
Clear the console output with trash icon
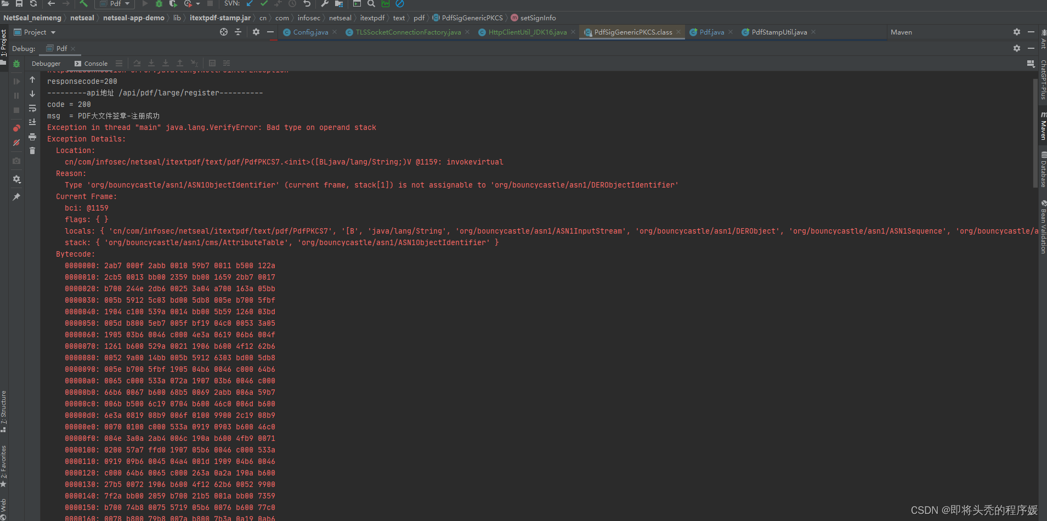pyautogui.click(x=32, y=151)
